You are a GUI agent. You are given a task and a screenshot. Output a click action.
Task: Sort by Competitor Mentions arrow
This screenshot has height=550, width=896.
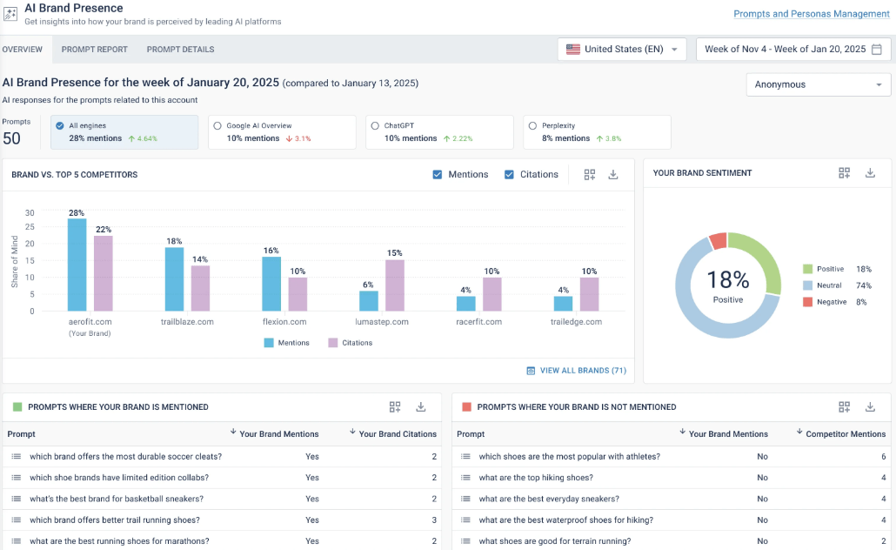point(799,432)
